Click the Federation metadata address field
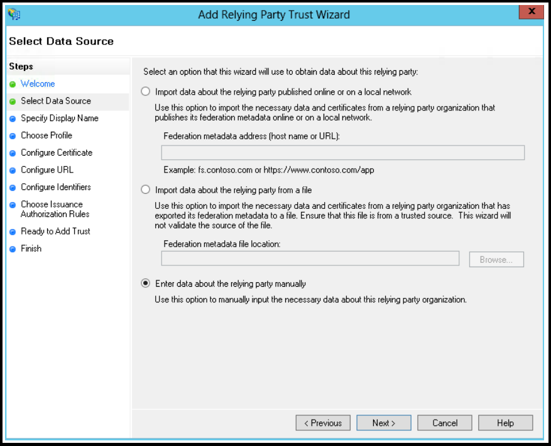The height and width of the screenshot is (446, 551). click(x=343, y=152)
